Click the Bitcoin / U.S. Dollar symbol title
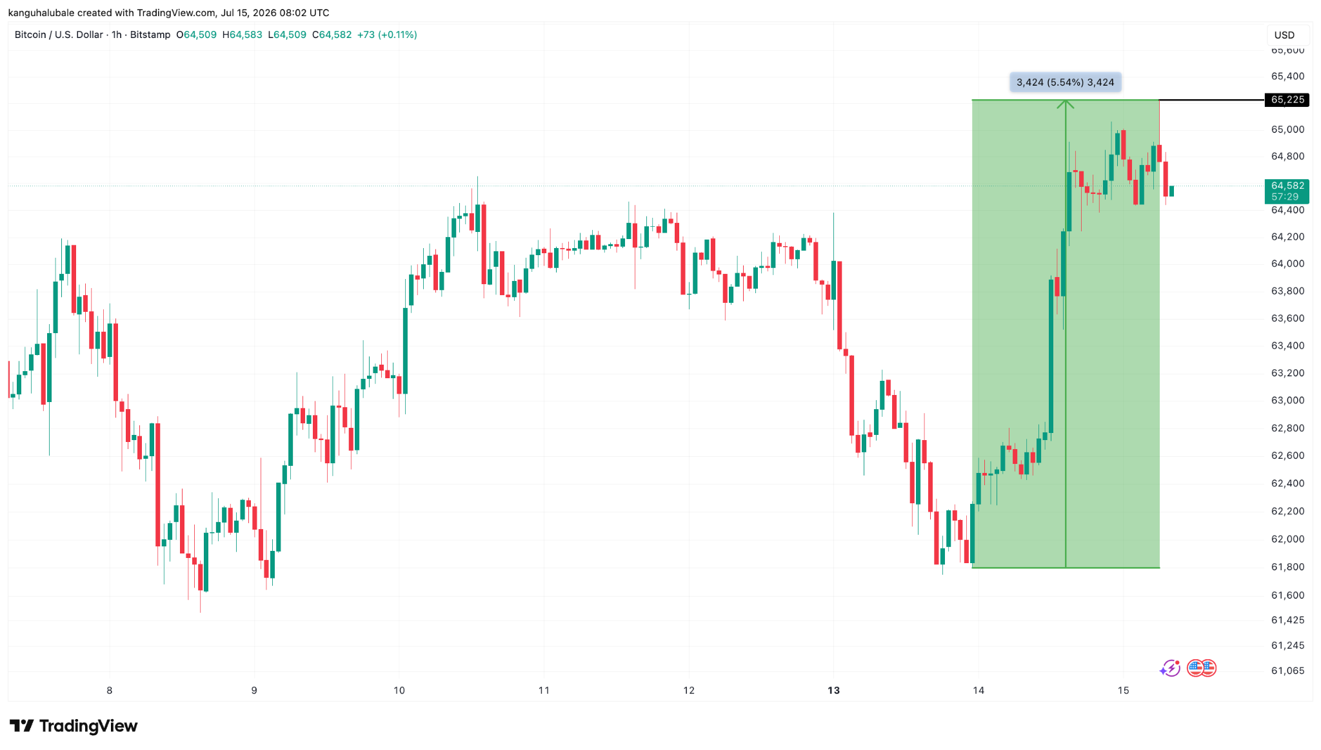 [x=59, y=35]
